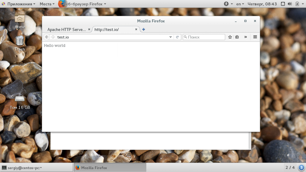The height and width of the screenshot is (172, 306).
Task: Open the Home folder on desktop
Action: pyautogui.click(x=20, y=21)
